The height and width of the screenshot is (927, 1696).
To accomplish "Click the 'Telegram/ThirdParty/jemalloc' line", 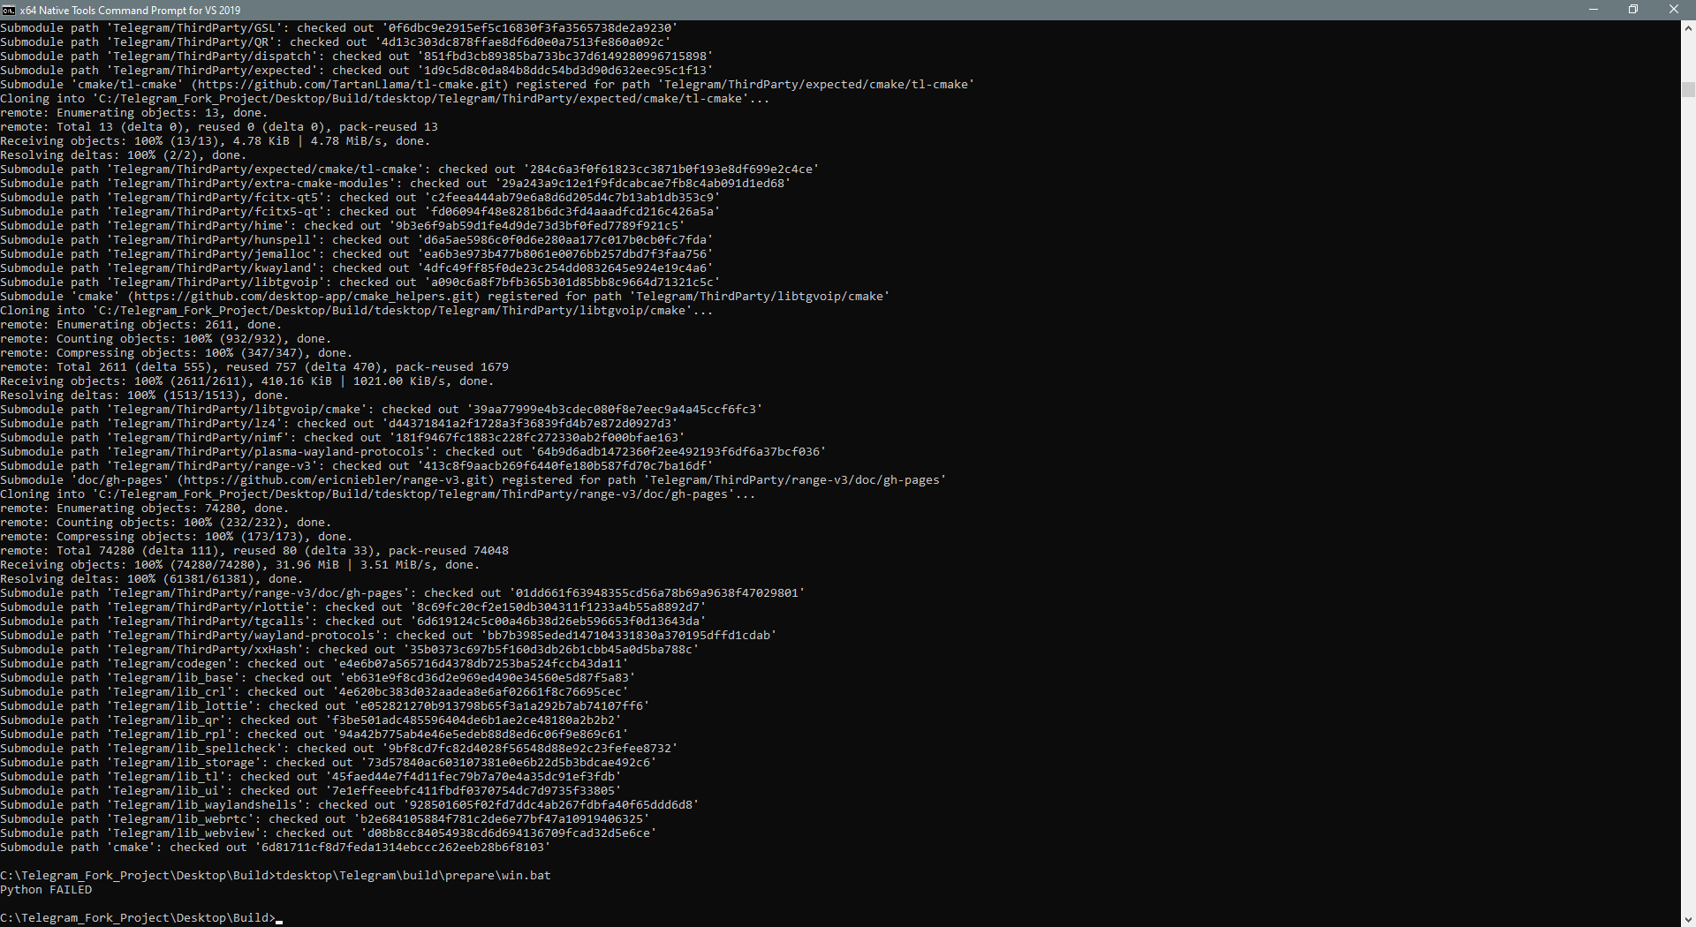I will click(357, 254).
